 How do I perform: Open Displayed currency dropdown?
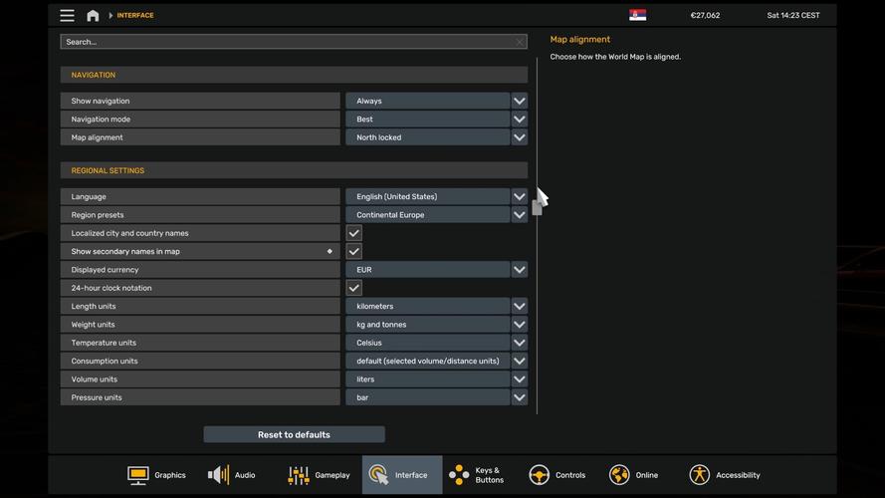pos(519,270)
